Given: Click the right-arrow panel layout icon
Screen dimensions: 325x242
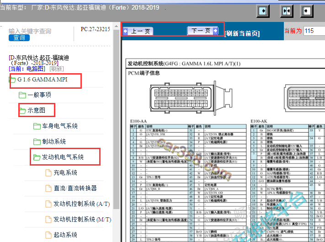Looking at the screenshot, I should (263, 11).
